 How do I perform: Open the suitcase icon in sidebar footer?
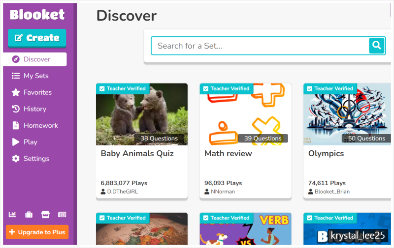[29, 215]
